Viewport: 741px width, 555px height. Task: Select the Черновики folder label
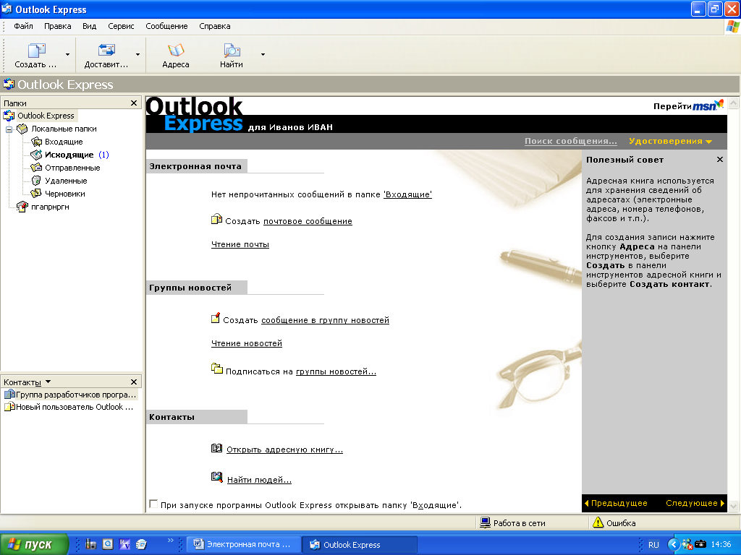coord(64,194)
